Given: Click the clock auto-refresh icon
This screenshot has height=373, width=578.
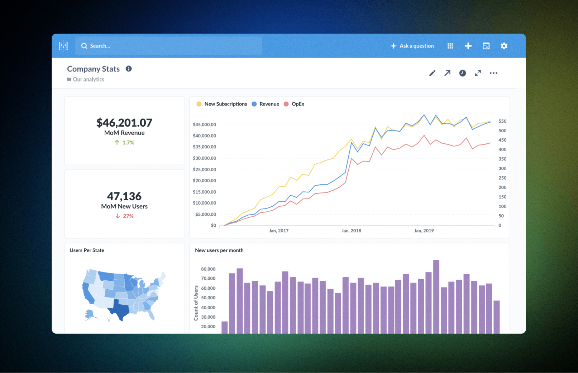Looking at the screenshot, I should point(463,73).
